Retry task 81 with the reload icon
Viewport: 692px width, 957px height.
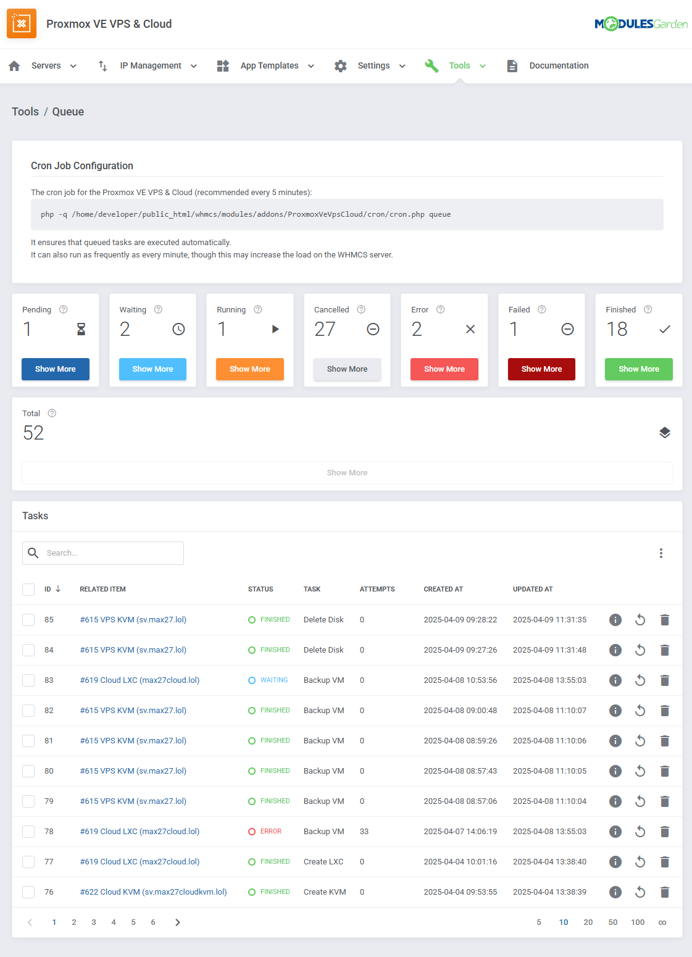click(x=640, y=741)
